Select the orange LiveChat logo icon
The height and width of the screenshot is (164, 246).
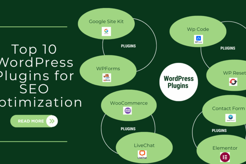pos(142,154)
